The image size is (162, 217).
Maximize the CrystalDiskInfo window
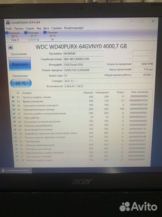[x=142, y=21]
